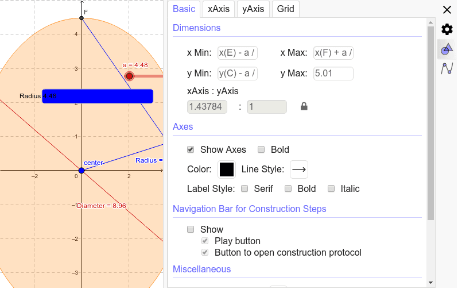This screenshot has width=458, height=289.
Task: Open the Grid tab
Action: [x=285, y=9]
